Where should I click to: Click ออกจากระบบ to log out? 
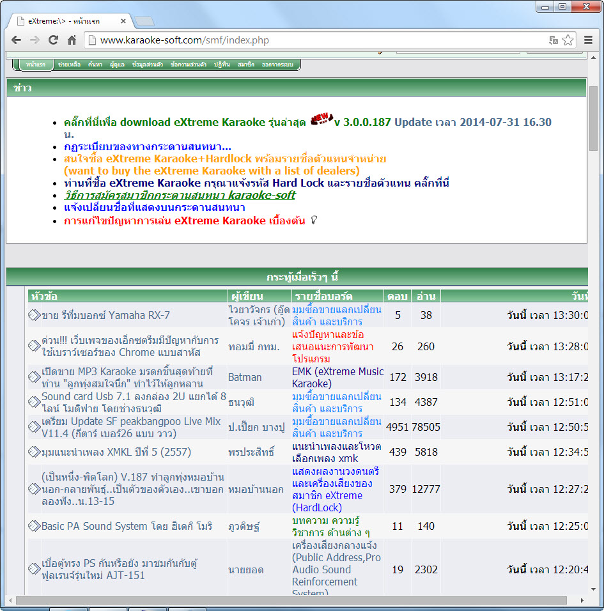[x=277, y=65]
